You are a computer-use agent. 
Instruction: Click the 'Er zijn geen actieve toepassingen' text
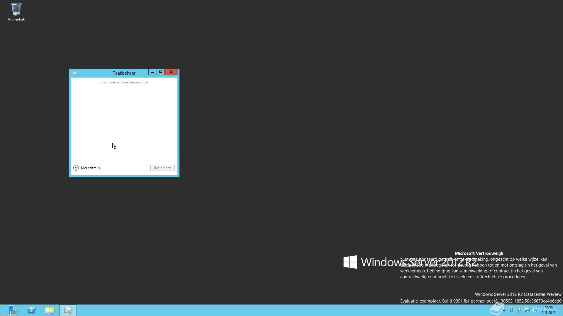click(x=124, y=82)
